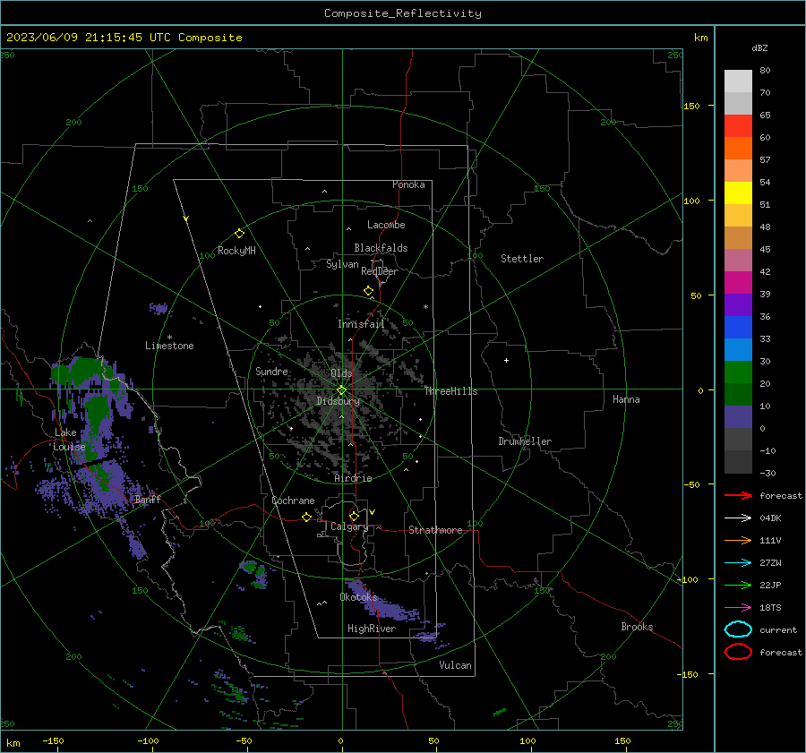Click the Lacombe town label

[x=386, y=225]
